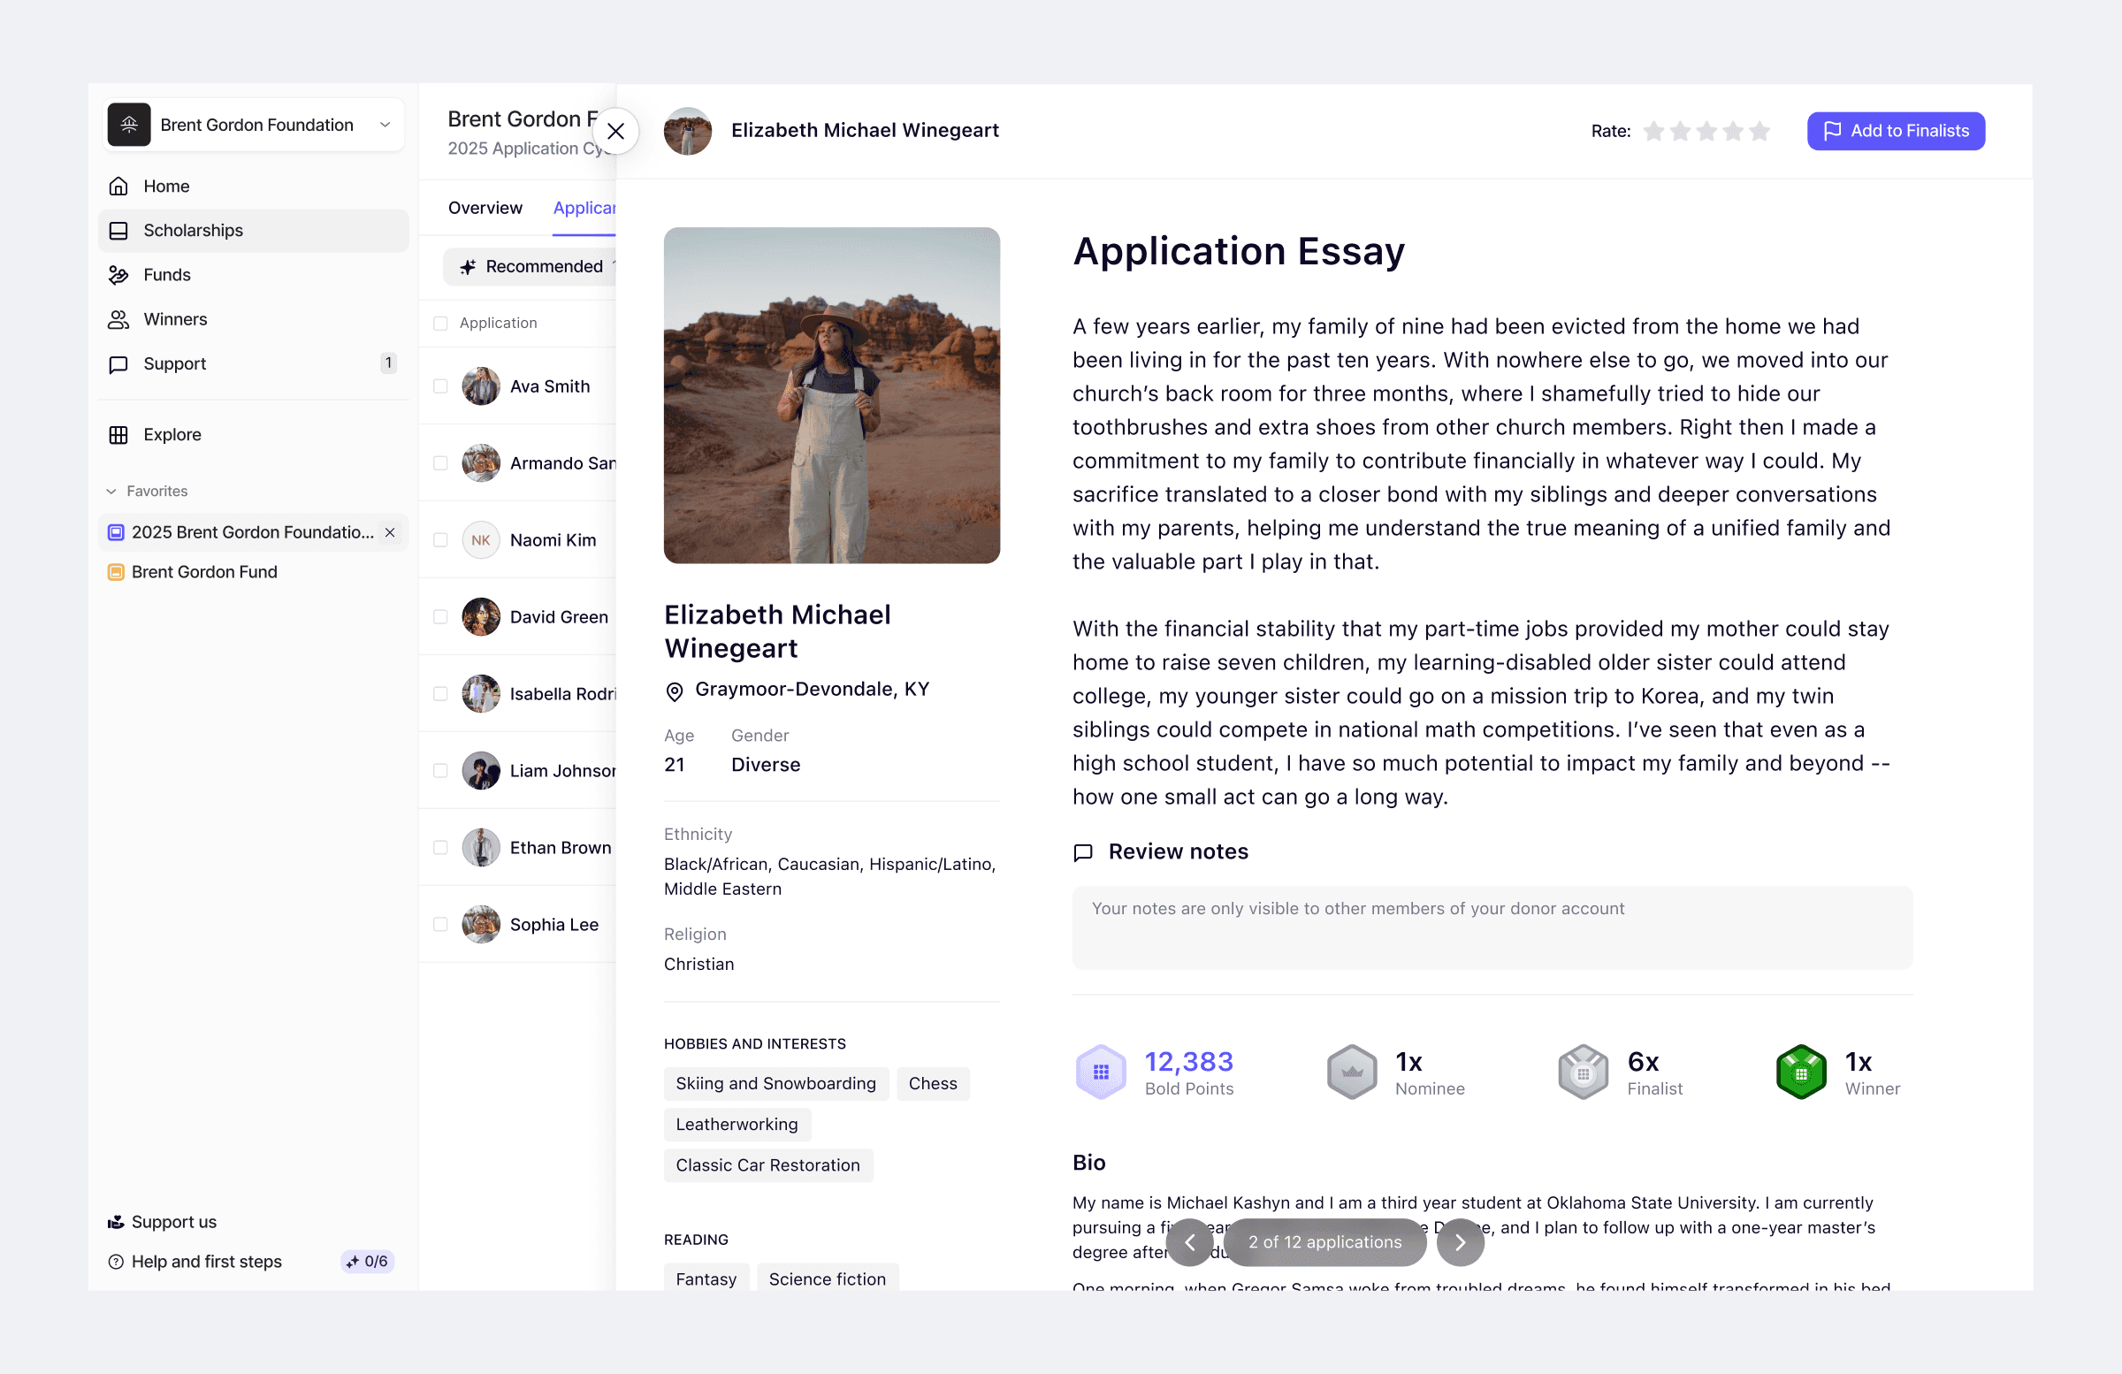Viewport: 2122px width, 1374px height.
Task: Open the Winners section icon
Action: pos(118,319)
